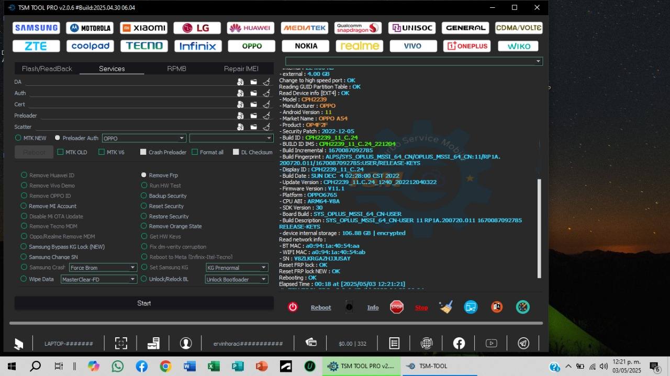
Task: Open the OPPO preloader auth dropdown
Action: click(x=144, y=138)
